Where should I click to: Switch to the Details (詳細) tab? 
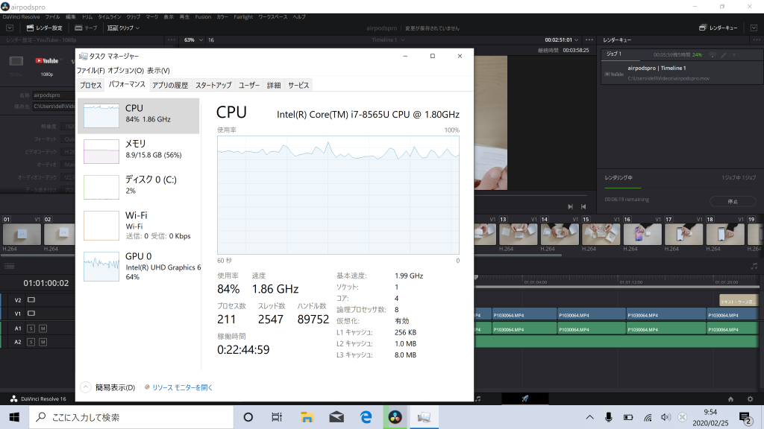[x=274, y=85]
